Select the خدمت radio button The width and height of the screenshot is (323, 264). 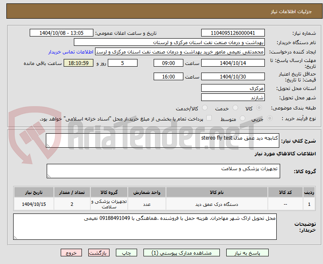pyautogui.click(x=235, y=108)
